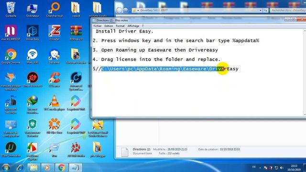The width and height of the screenshot is (306, 172).
Task: Open the CCleaner desktop shortcut
Action: pos(55,80)
